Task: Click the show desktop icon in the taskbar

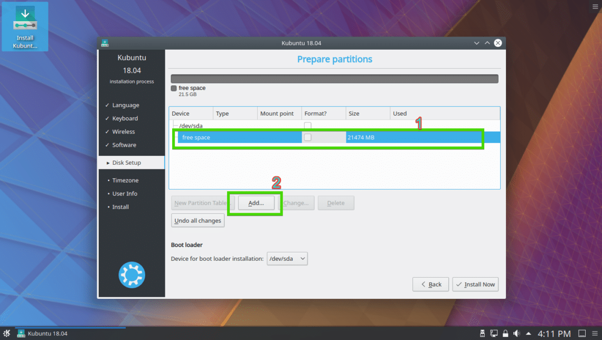Action: point(582,334)
